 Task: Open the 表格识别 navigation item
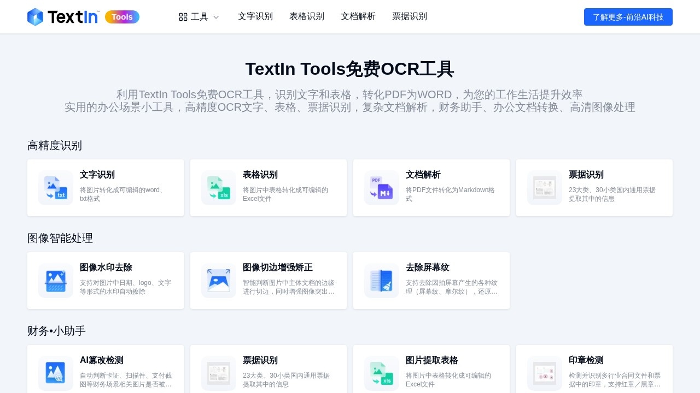pyautogui.click(x=307, y=16)
